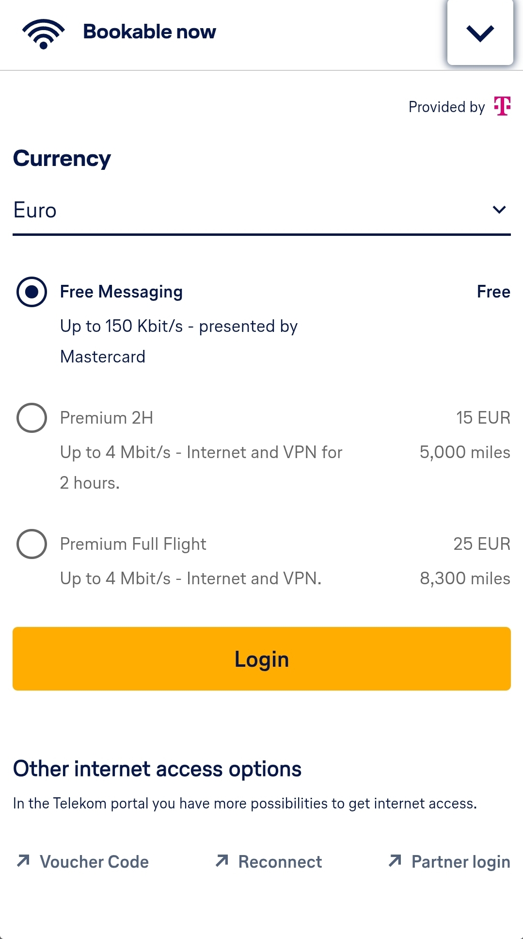This screenshot has height=939, width=523.
Task: Click the Premium Full Flight plan title
Action: pyautogui.click(x=133, y=544)
